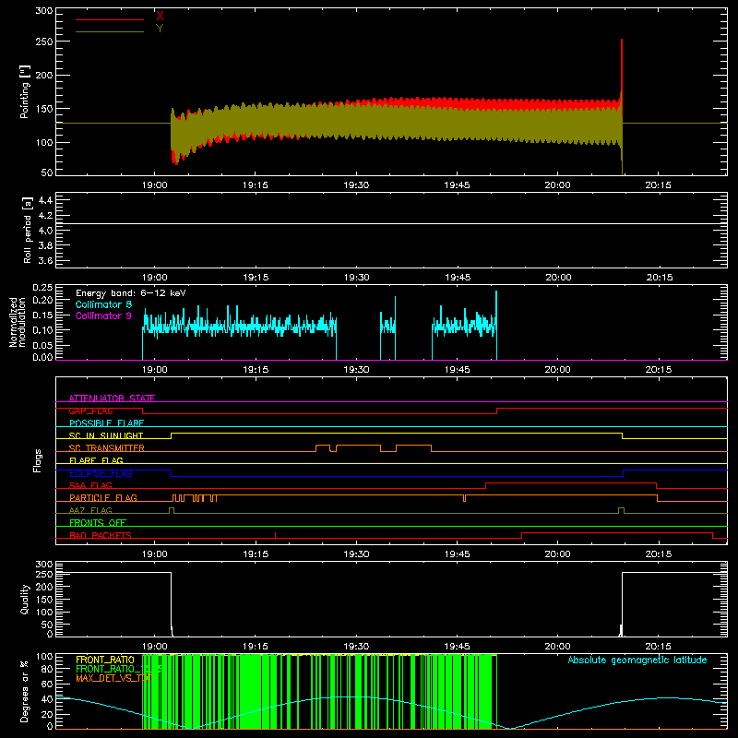Image resolution: width=738 pixels, height=738 pixels.
Task: Click '20:15' tick label under Pointing panel
Action: [658, 185]
